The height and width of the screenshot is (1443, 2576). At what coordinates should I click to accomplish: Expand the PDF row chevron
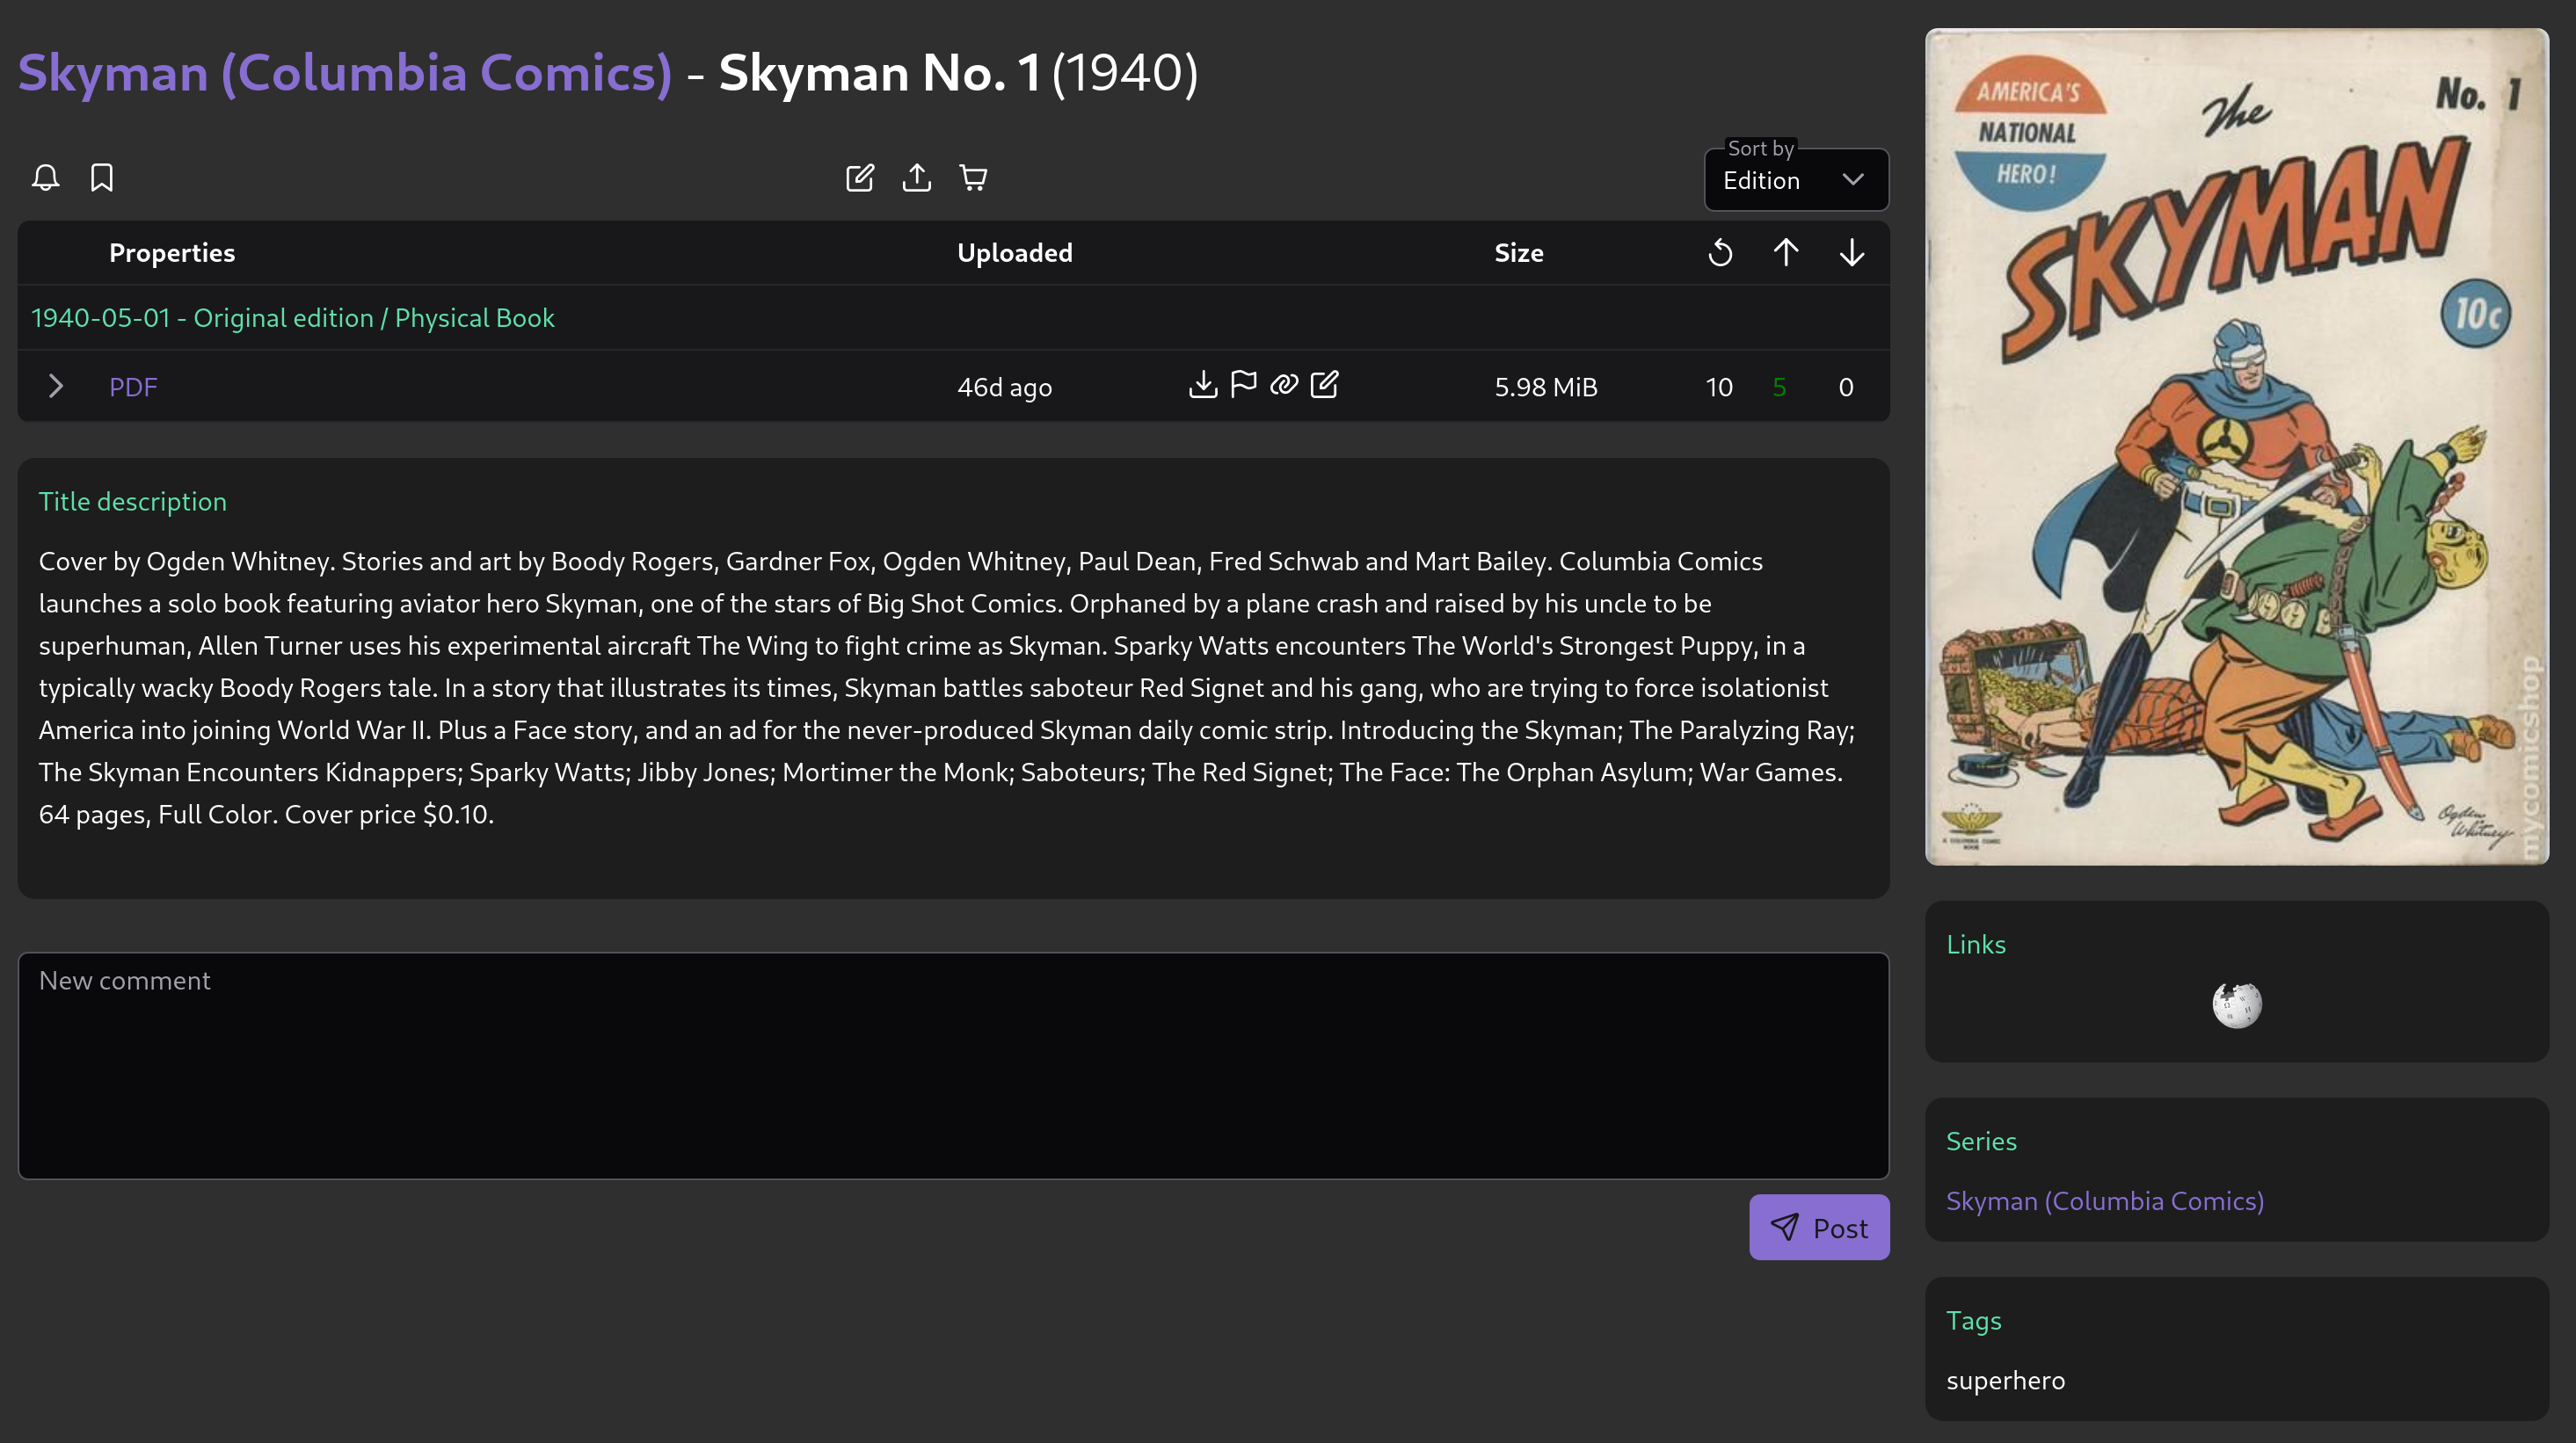(x=56, y=387)
